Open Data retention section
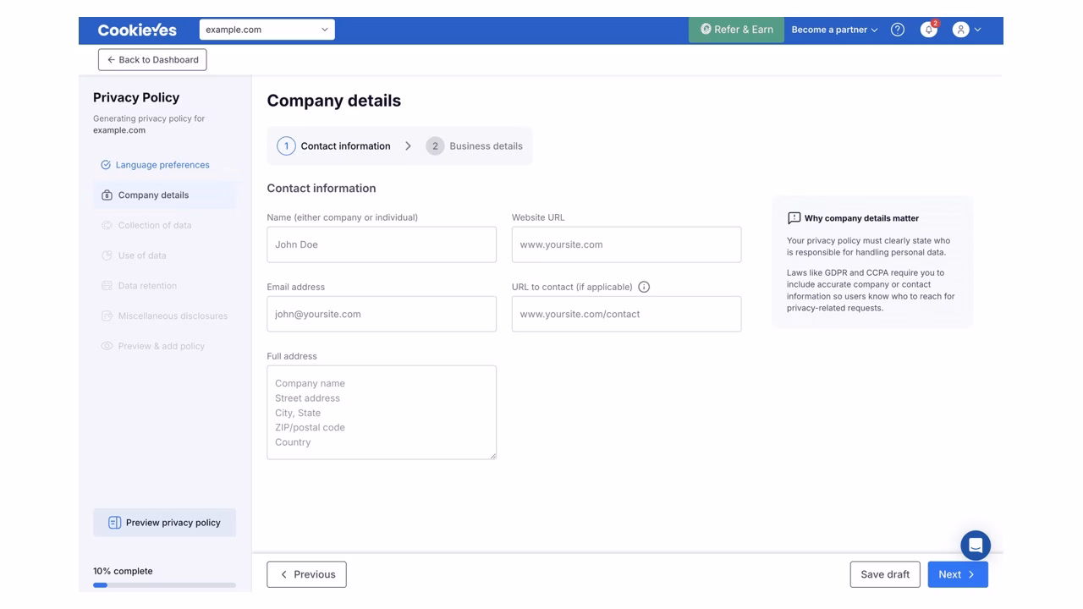Screen dimensions: 1083x609 coord(164,286)
